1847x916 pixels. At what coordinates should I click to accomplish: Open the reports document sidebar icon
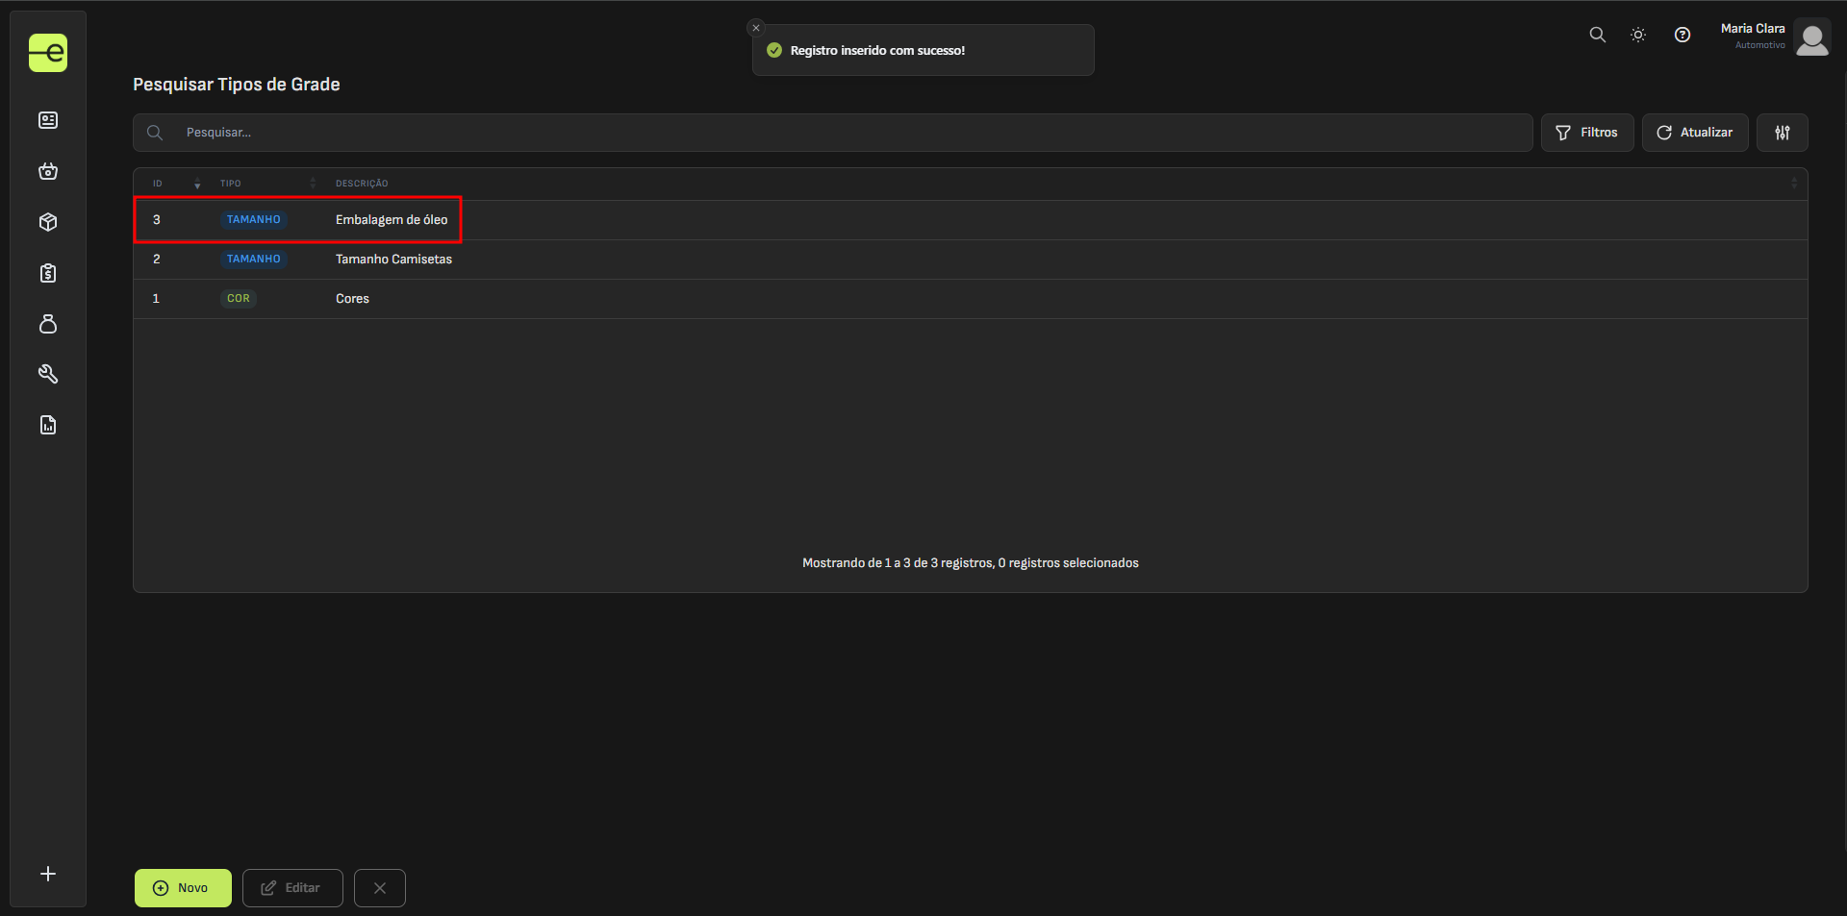pos(48,425)
